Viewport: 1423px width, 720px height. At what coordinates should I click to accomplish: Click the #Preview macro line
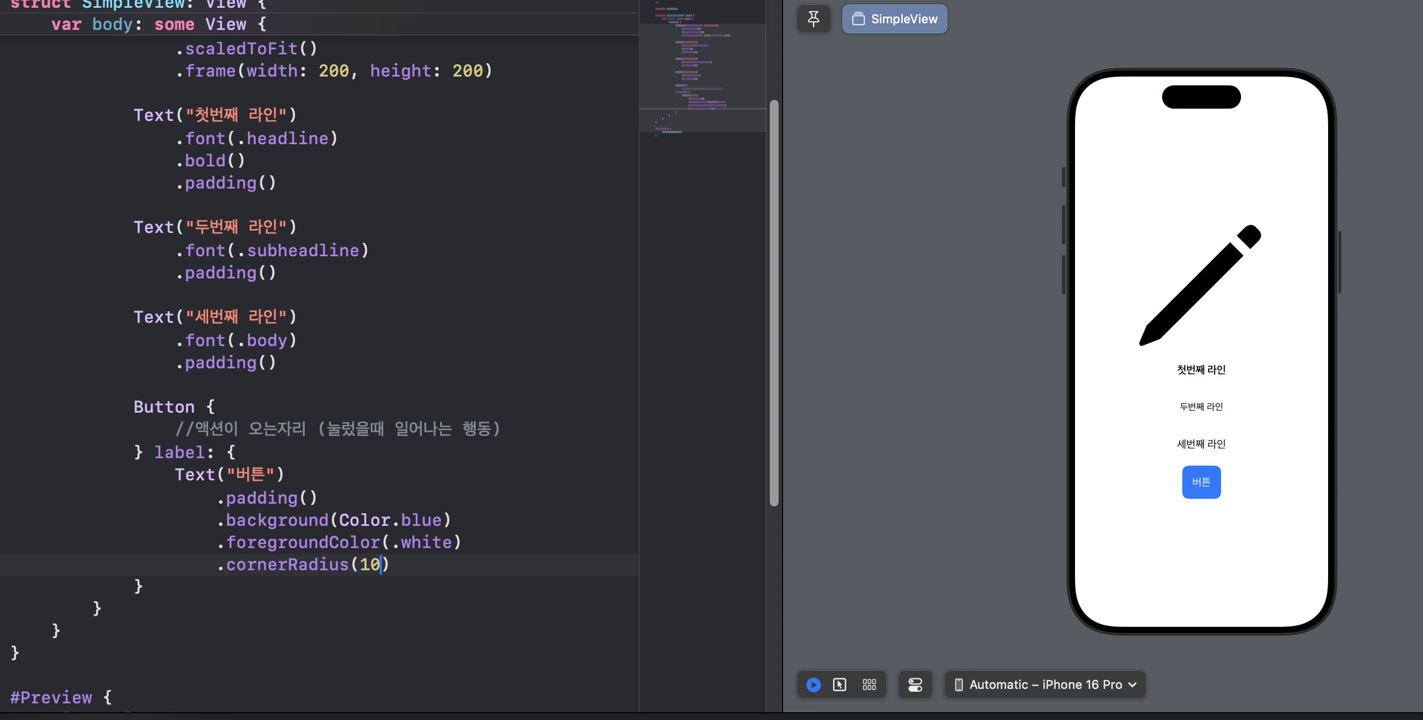[x=51, y=697]
